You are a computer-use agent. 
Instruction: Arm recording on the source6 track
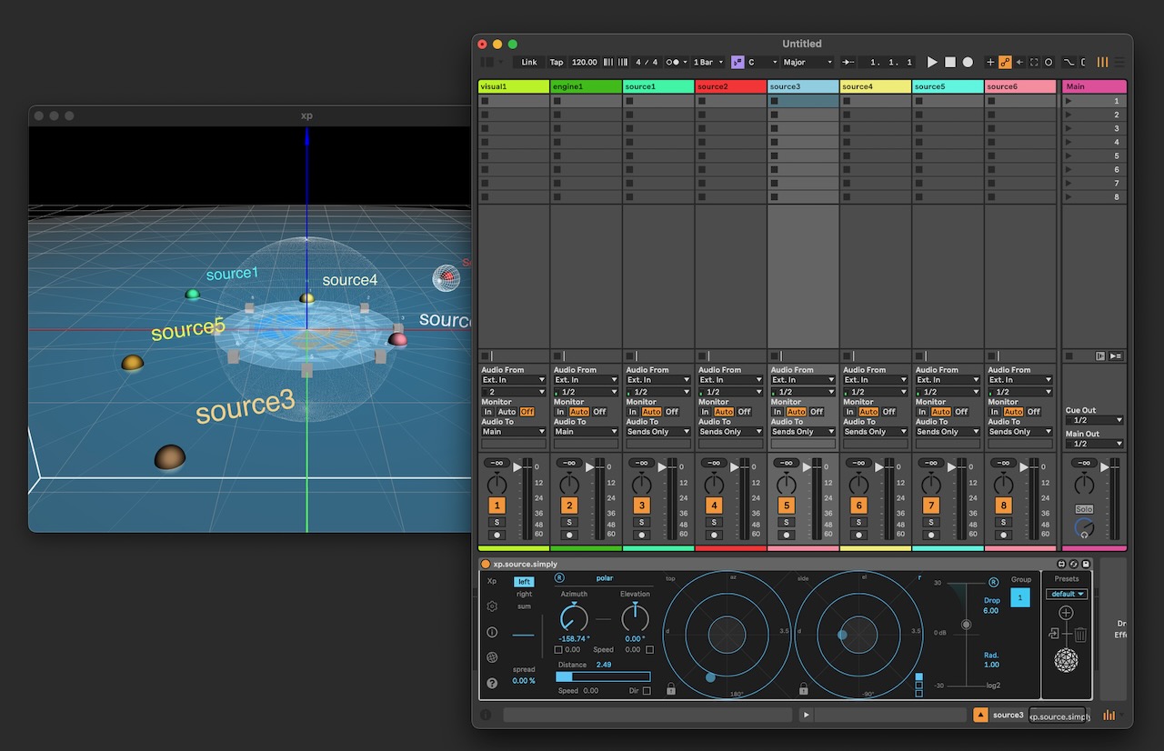coord(1004,535)
